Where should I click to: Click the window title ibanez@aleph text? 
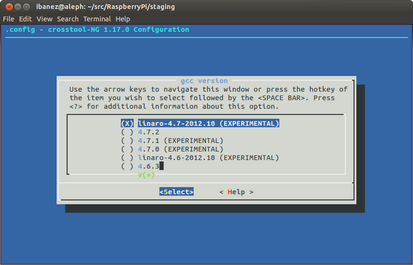click(105, 7)
